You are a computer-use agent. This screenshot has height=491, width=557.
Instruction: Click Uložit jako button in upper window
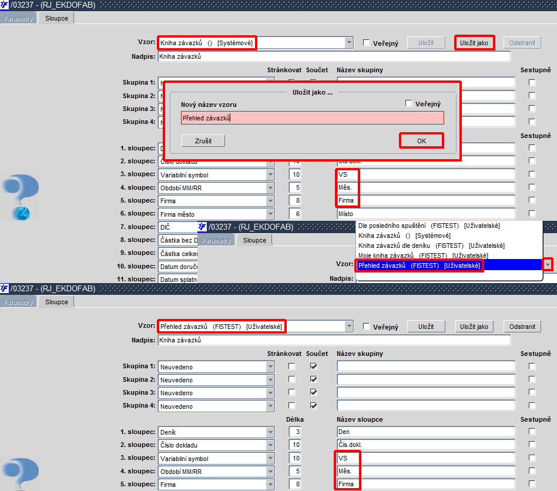[x=474, y=43]
